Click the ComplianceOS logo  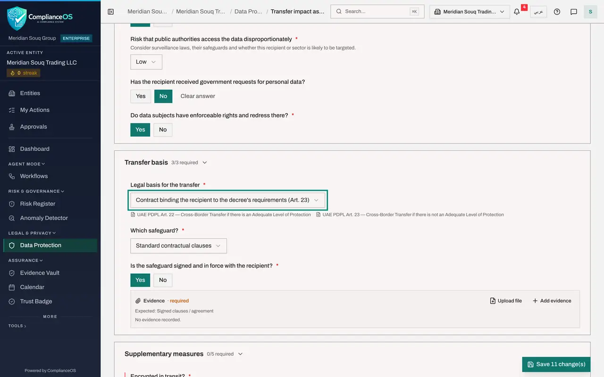pos(40,18)
